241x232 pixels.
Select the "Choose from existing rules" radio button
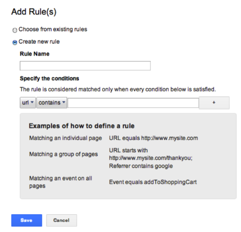15,30
